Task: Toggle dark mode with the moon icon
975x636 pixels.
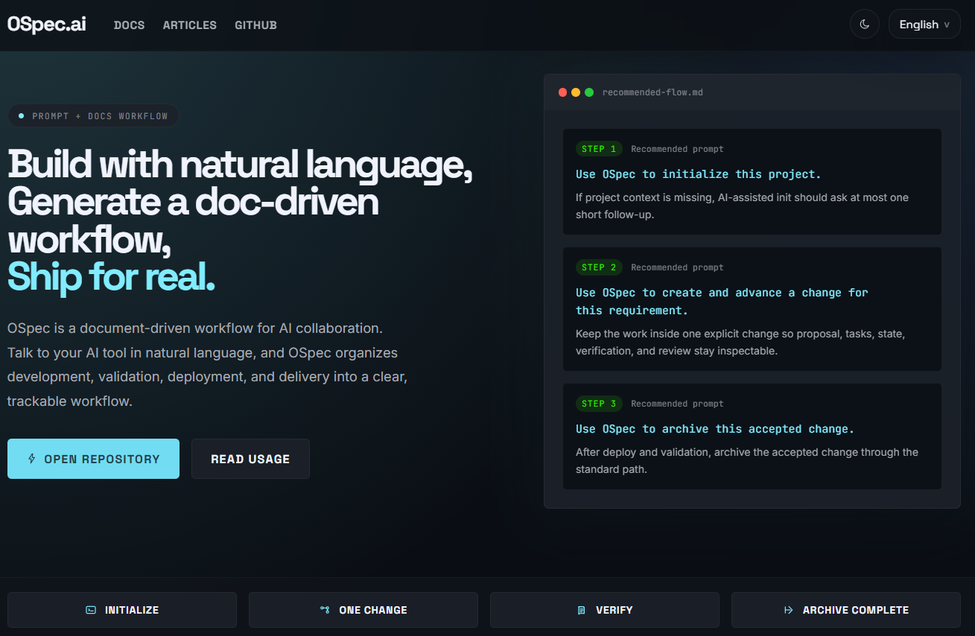Action: tap(864, 24)
